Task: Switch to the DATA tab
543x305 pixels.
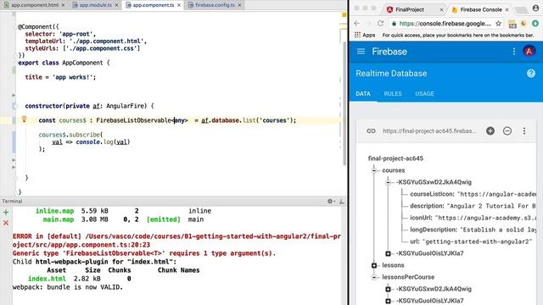Action: 363,94
